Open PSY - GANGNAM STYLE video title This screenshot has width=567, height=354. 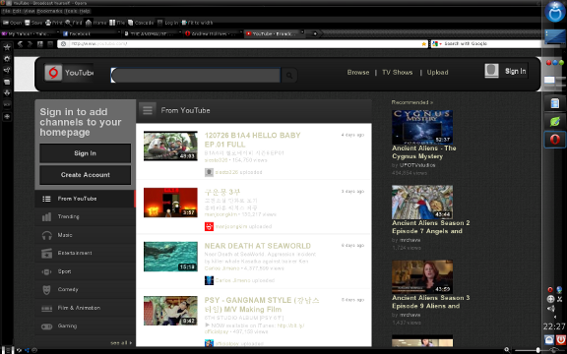pyautogui.click(x=262, y=305)
